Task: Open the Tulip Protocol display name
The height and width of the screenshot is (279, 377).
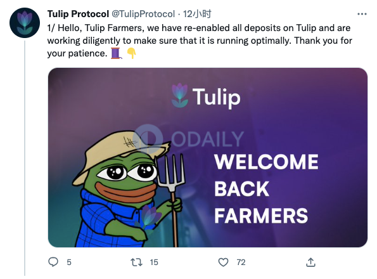Action: (78, 14)
